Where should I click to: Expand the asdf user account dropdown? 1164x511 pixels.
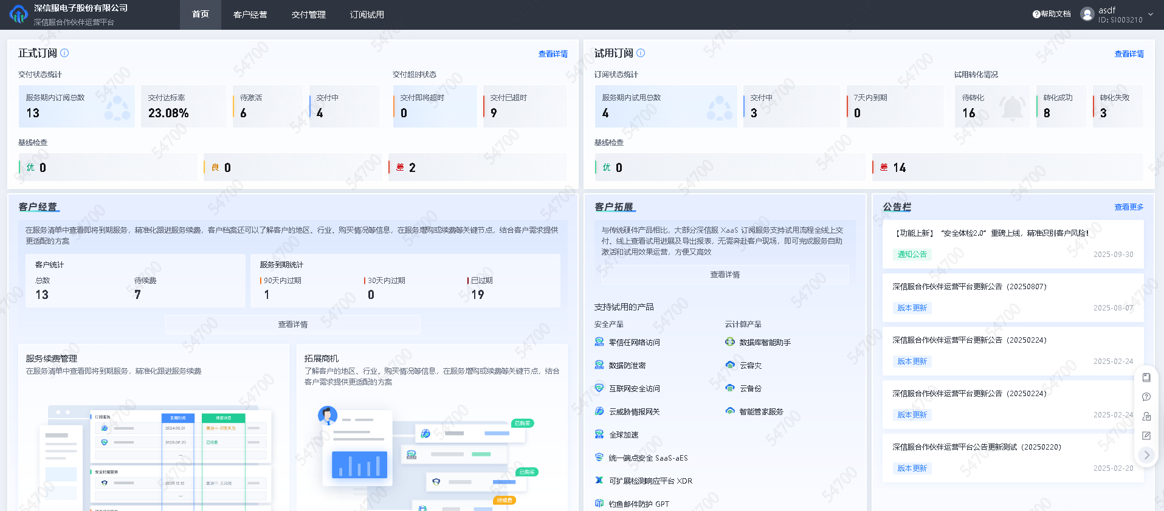pyautogui.click(x=1151, y=14)
